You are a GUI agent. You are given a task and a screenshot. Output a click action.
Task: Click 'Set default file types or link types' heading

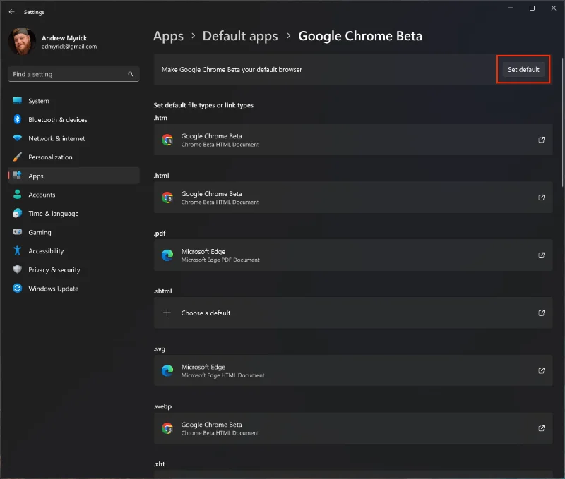click(x=203, y=105)
